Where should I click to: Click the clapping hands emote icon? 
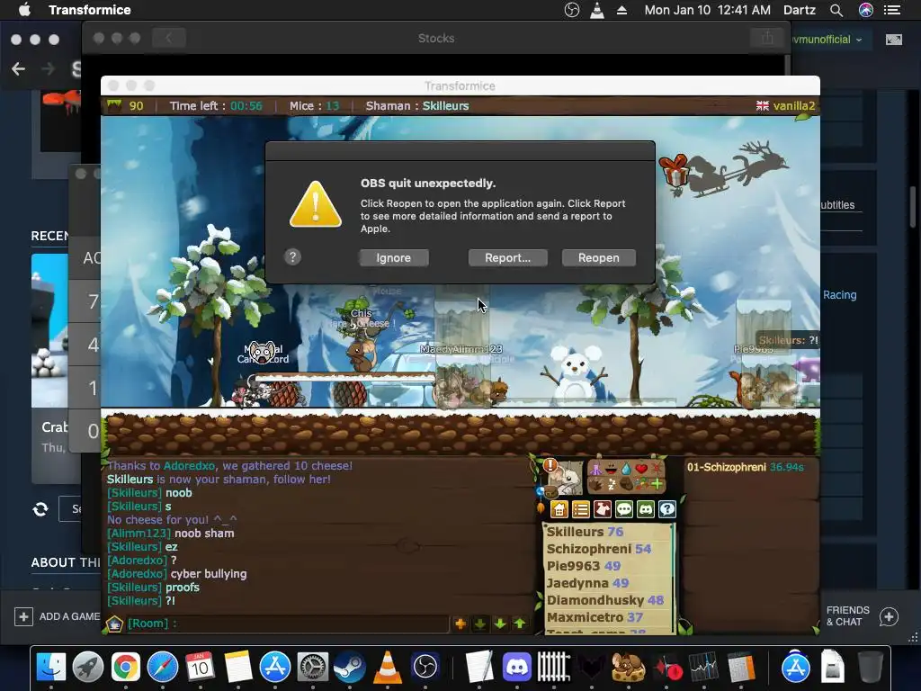595,485
